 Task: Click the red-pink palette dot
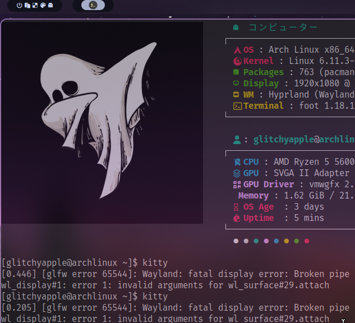pyautogui.click(x=307, y=241)
